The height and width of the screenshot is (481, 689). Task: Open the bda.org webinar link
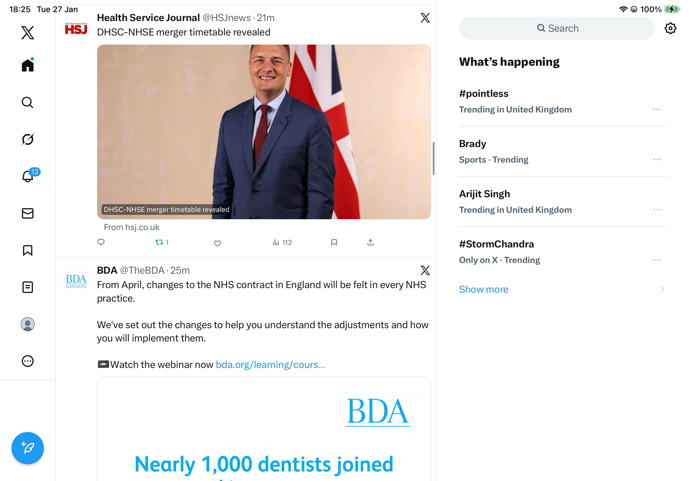coord(270,365)
